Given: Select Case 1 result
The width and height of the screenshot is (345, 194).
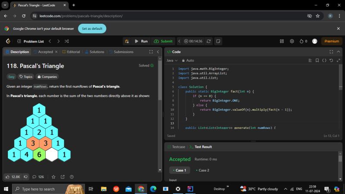Looking at the screenshot, I should (x=179, y=170).
